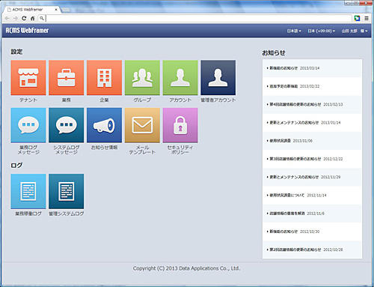The image size is (374, 287).
Task: Click the browser address bar field
Action: coord(198,18)
